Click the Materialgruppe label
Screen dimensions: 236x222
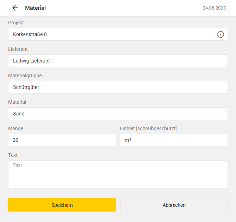click(x=25, y=76)
